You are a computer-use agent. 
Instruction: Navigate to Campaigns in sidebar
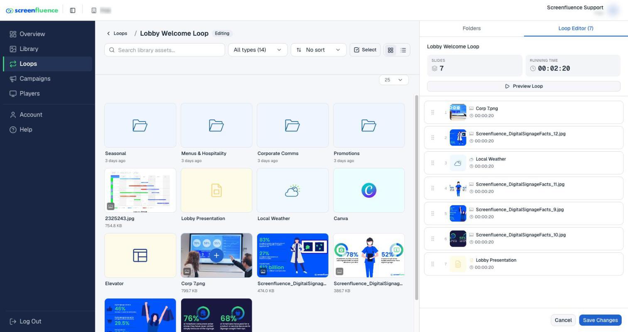(48, 79)
